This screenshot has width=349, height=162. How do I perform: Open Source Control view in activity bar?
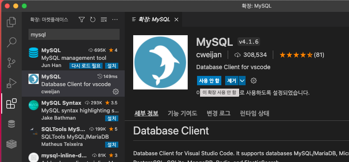[x=11, y=63]
